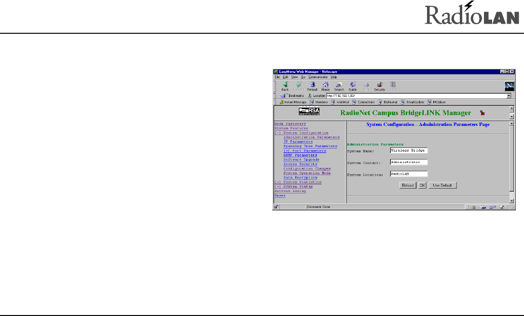
Task: Expand the Port Parameters node
Action: tap(287, 151)
